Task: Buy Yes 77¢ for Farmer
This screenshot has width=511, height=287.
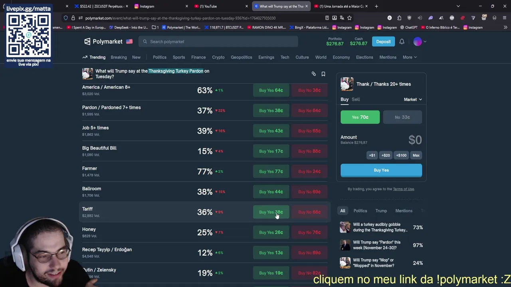Action: click(271, 171)
